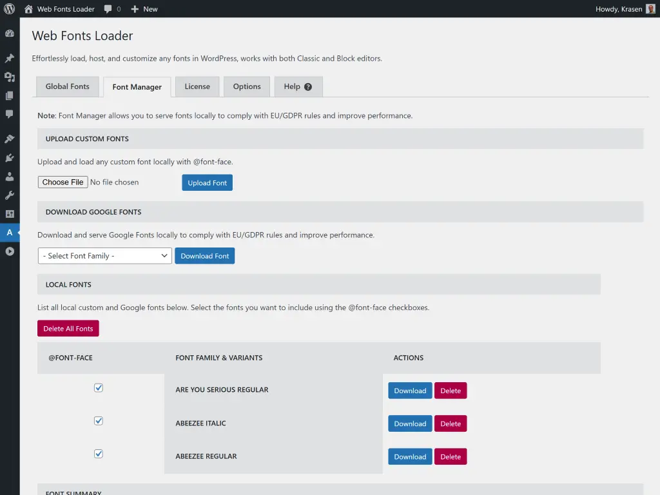Open the Posts pin icon in sidebar

pos(10,57)
